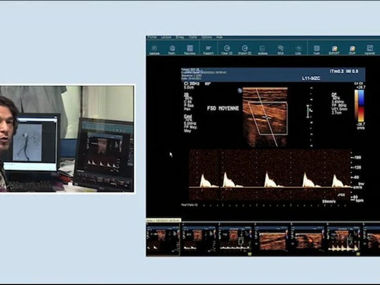Image resolution: width=380 pixels, height=285 pixels.
Task: Select the fourth thumbnail showing longitudinal vessel
Action: pos(272,239)
